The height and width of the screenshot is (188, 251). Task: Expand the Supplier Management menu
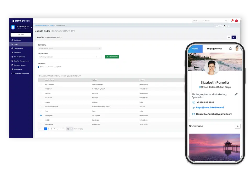tap(21, 61)
